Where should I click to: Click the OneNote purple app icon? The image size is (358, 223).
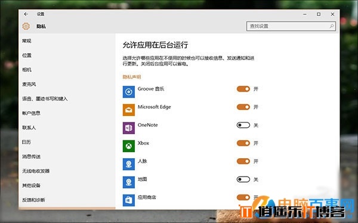click(129, 128)
